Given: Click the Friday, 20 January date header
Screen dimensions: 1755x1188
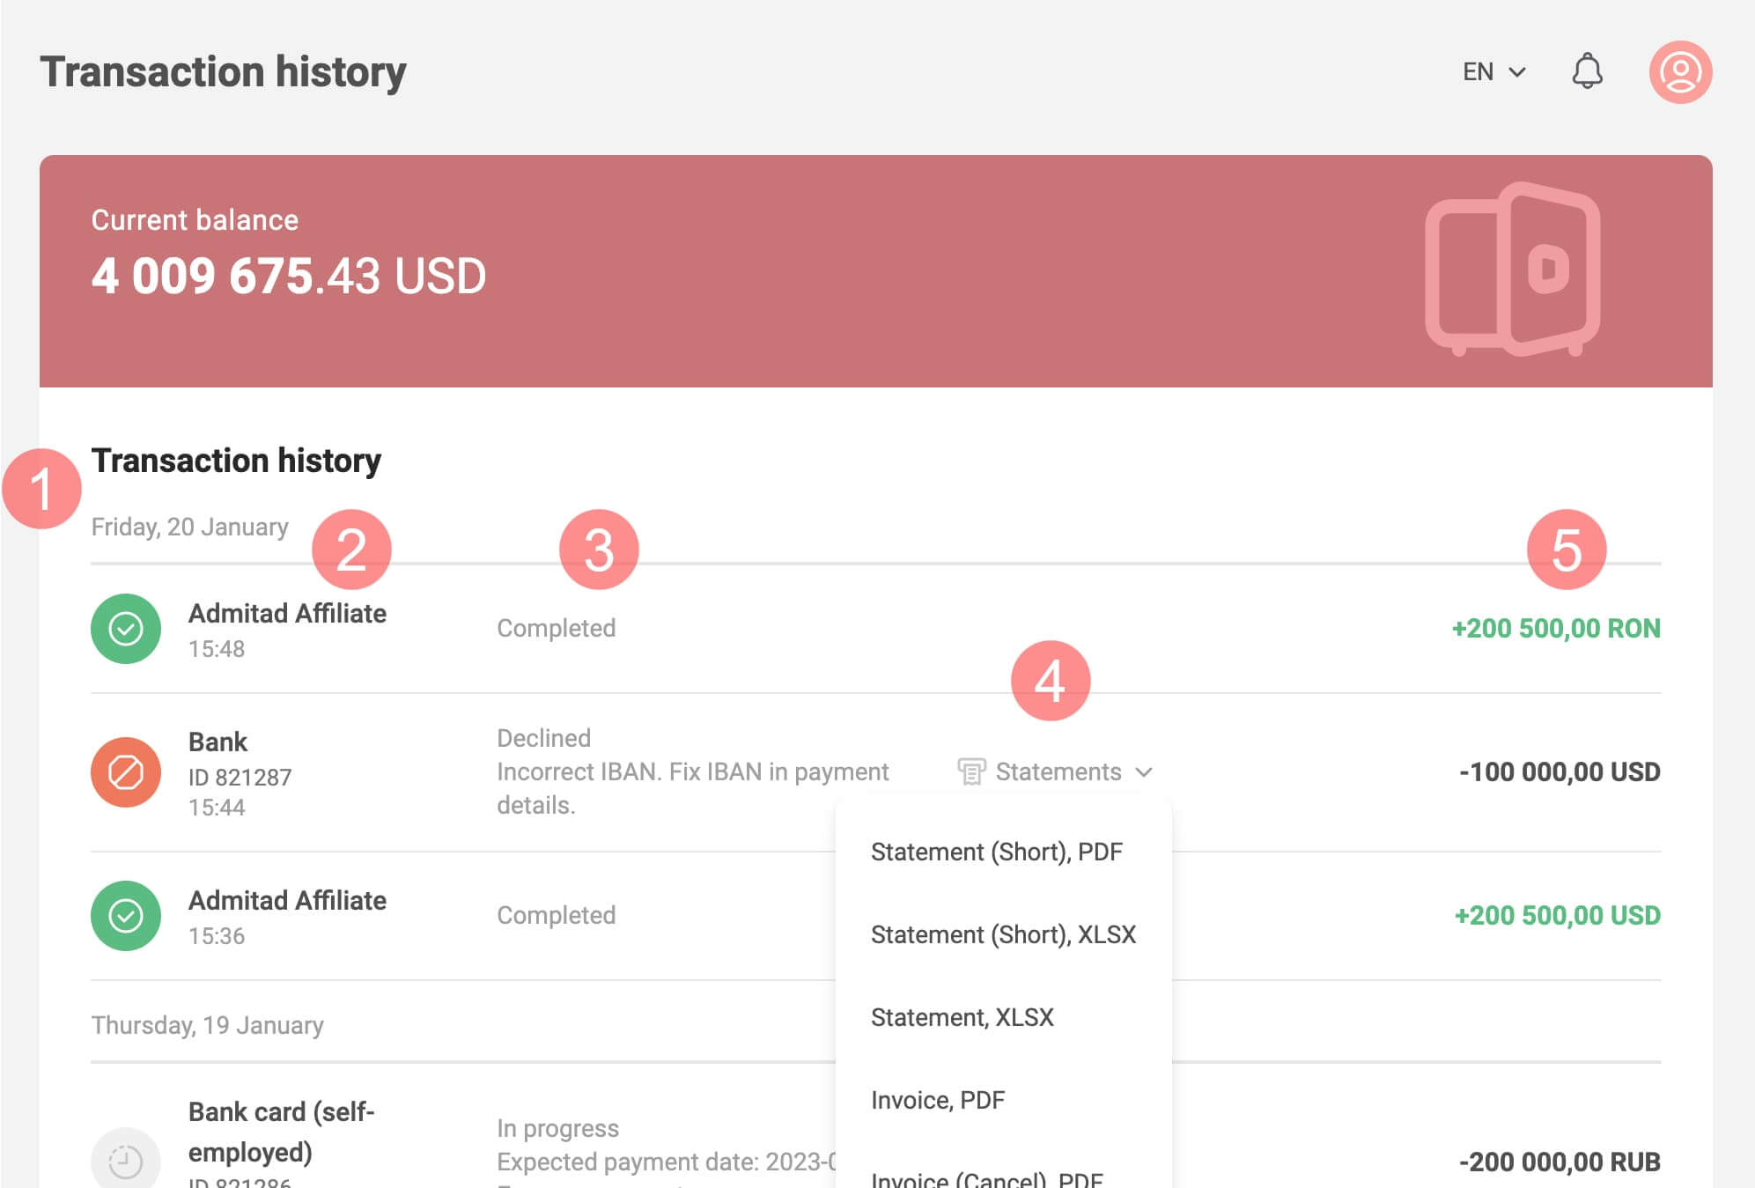Looking at the screenshot, I should [189, 528].
